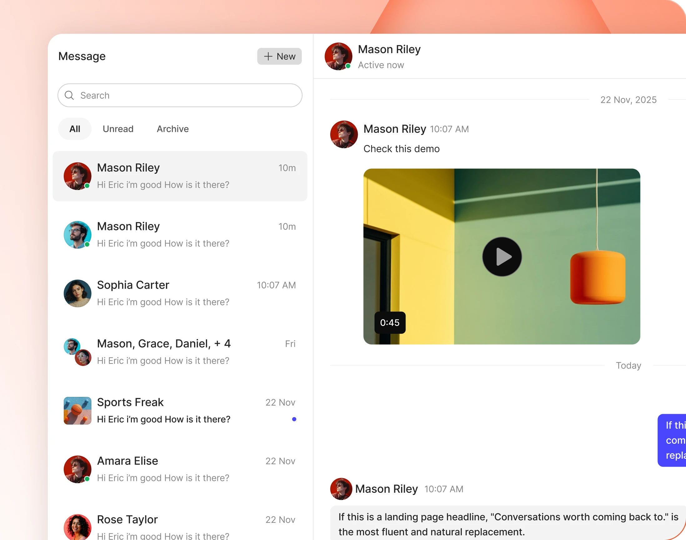This screenshot has height=540, width=686.
Task: Click the Check this demo message
Action: click(401, 149)
